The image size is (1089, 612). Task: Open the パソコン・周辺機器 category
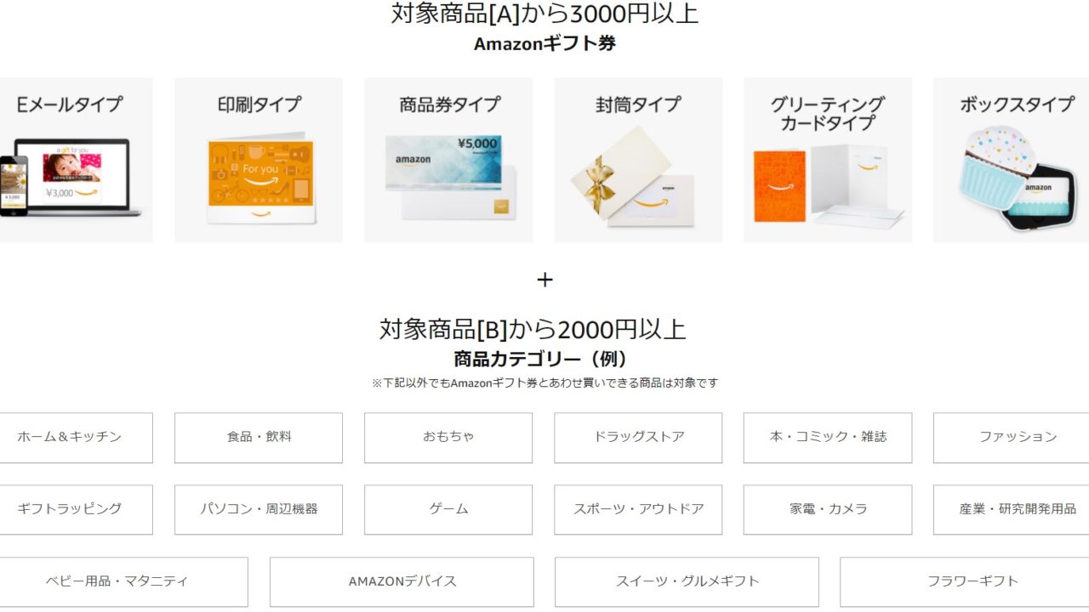tap(259, 510)
